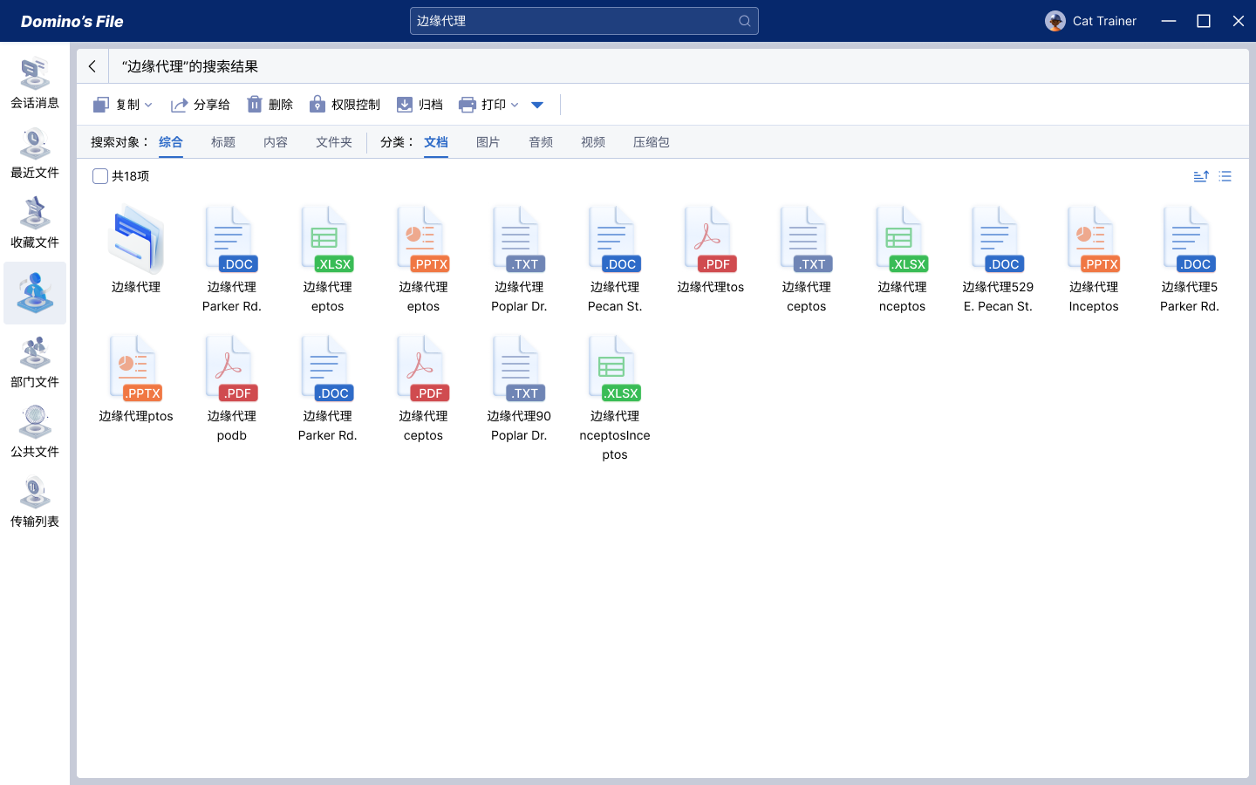Image resolution: width=1256 pixels, height=785 pixels.
Task: Open 传输列表 in the sidebar
Action: coord(35,502)
